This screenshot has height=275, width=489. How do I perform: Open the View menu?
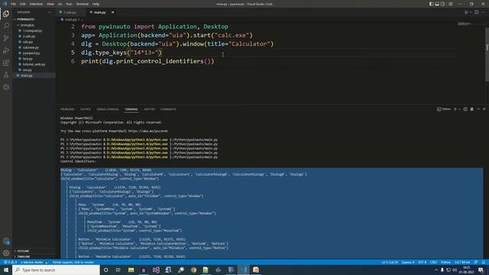pyautogui.click(x=50, y=4)
